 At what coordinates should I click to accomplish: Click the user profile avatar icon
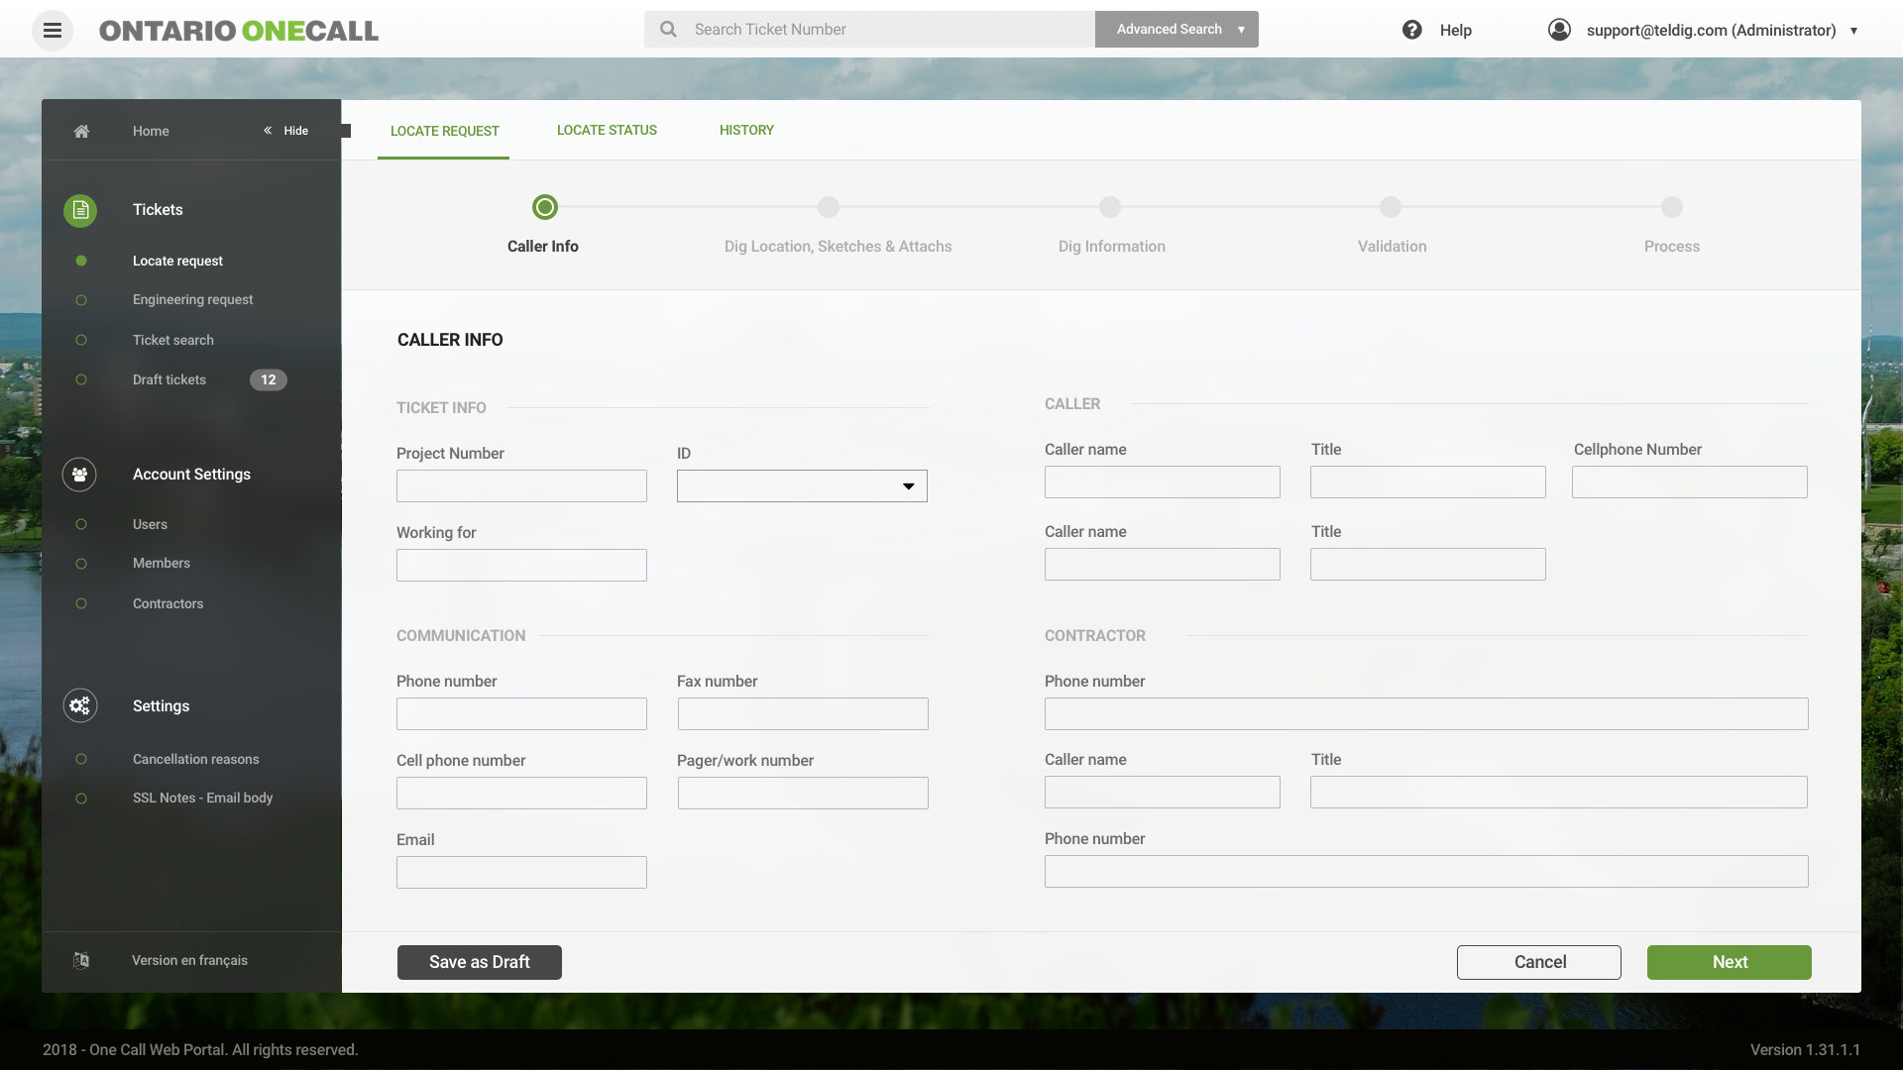(x=1559, y=30)
